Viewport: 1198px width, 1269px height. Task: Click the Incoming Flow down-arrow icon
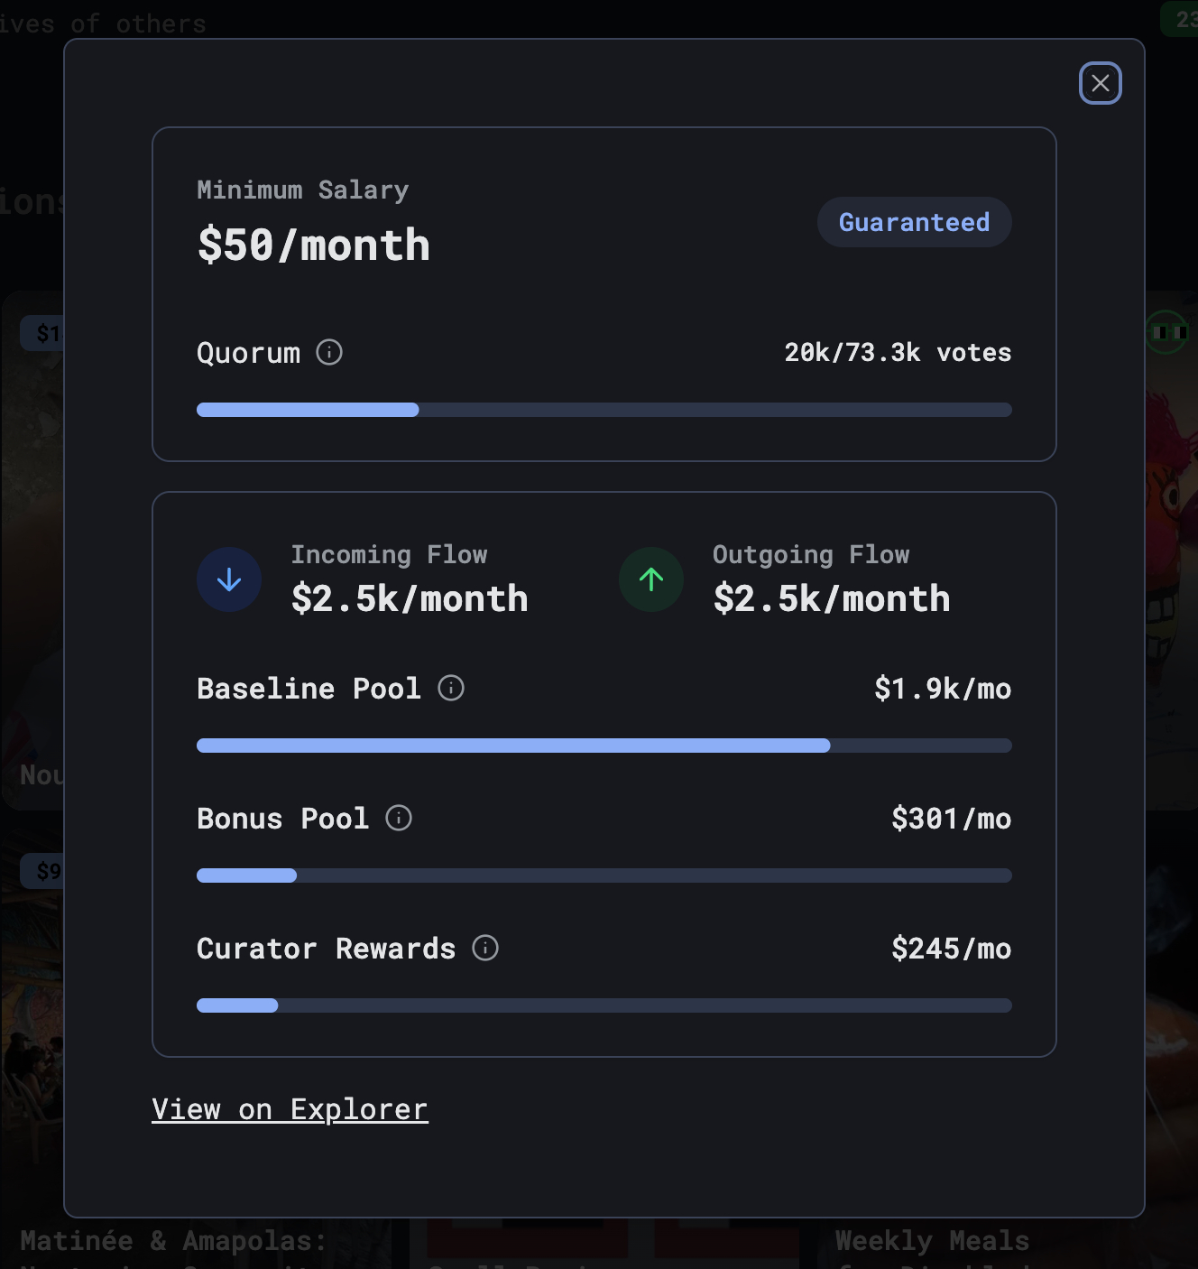pos(229,579)
